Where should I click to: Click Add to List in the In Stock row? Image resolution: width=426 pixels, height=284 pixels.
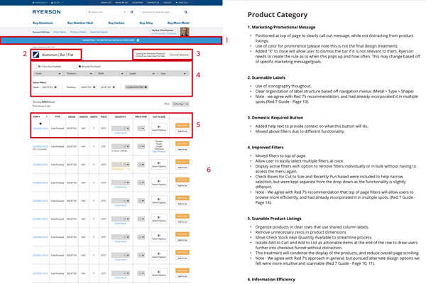tap(182, 149)
